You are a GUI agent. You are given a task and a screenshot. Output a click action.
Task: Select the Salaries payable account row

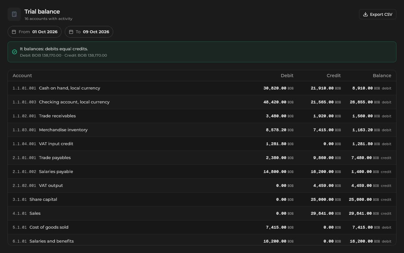click(x=202, y=172)
